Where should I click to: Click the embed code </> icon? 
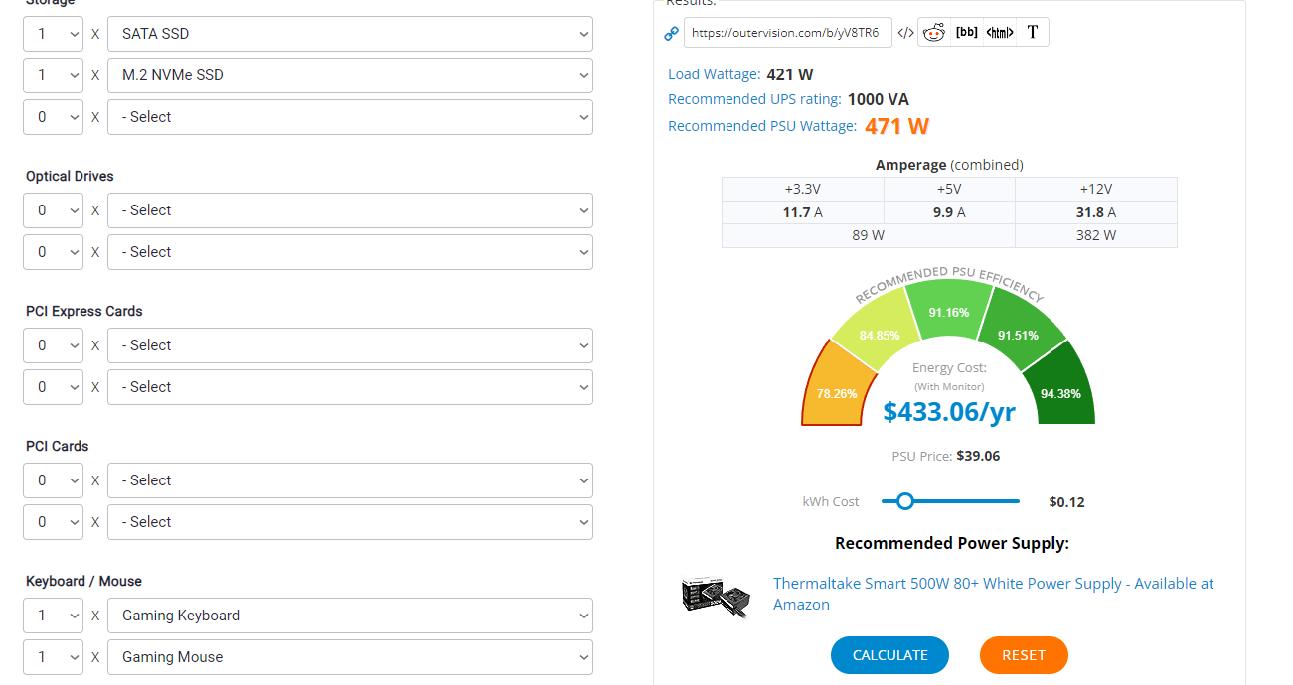[x=905, y=33]
